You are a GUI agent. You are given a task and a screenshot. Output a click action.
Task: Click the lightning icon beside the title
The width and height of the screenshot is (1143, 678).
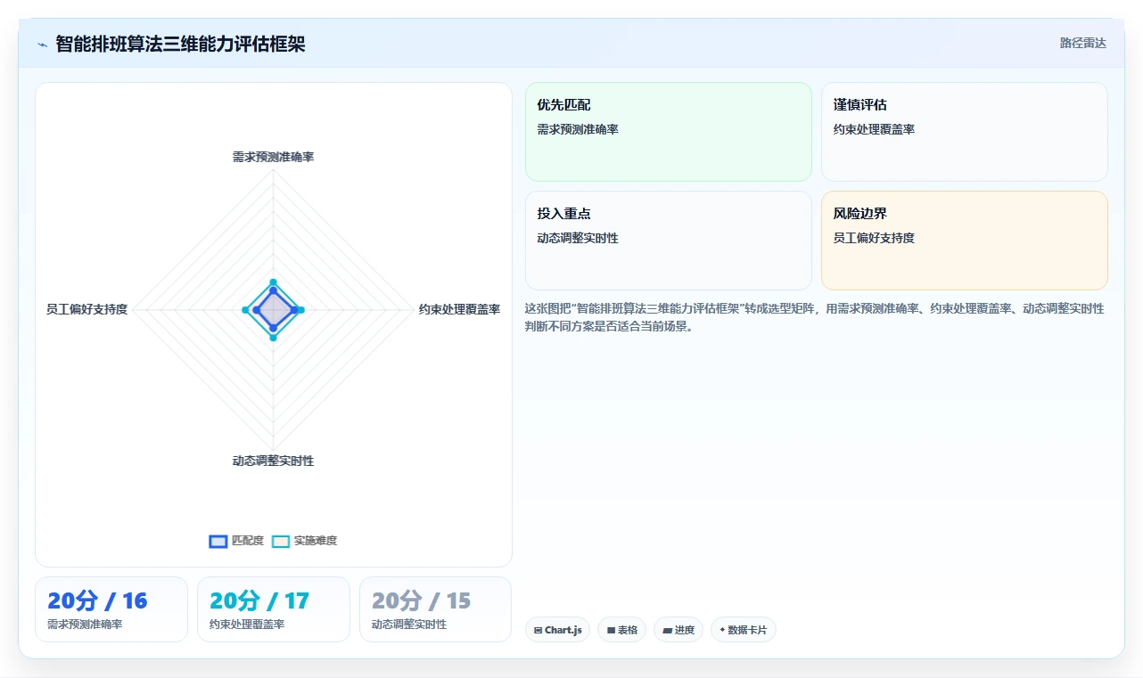pyautogui.click(x=42, y=44)
